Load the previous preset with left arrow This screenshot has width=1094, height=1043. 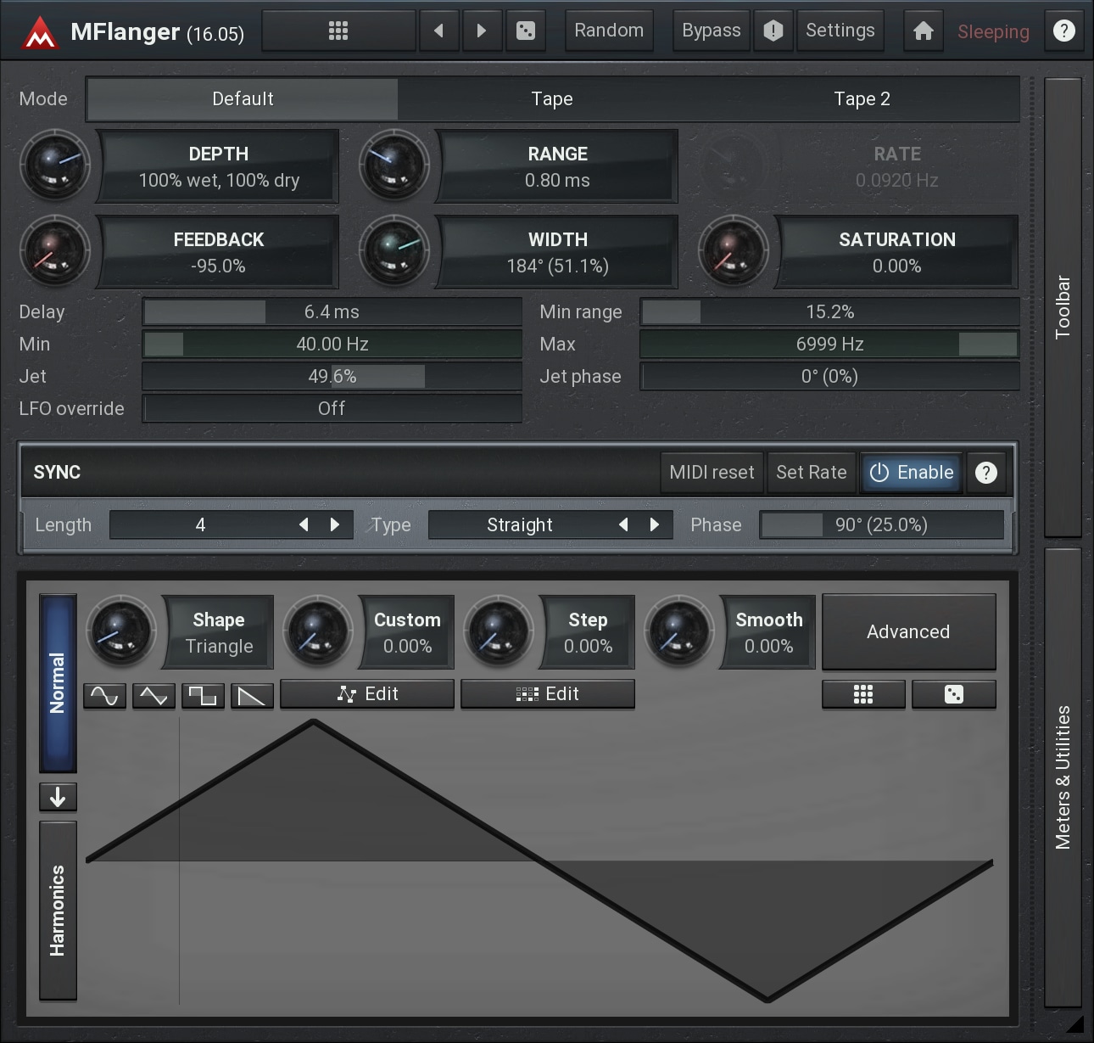(x=438, y=31)
